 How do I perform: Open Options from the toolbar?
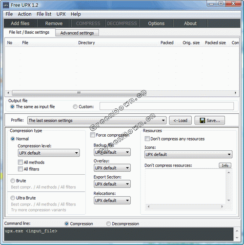[156, 23]
